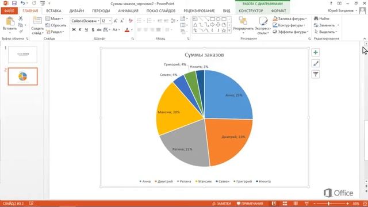The image size is (368, 207).
Task: Open Экспресс-стили (Quick Styles) dropdown
Action: click(263, 26)
